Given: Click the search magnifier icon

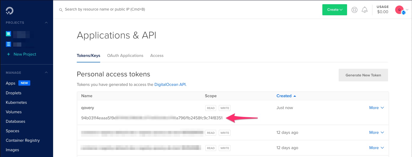Looking at the screenshot, I should point(61,10).
